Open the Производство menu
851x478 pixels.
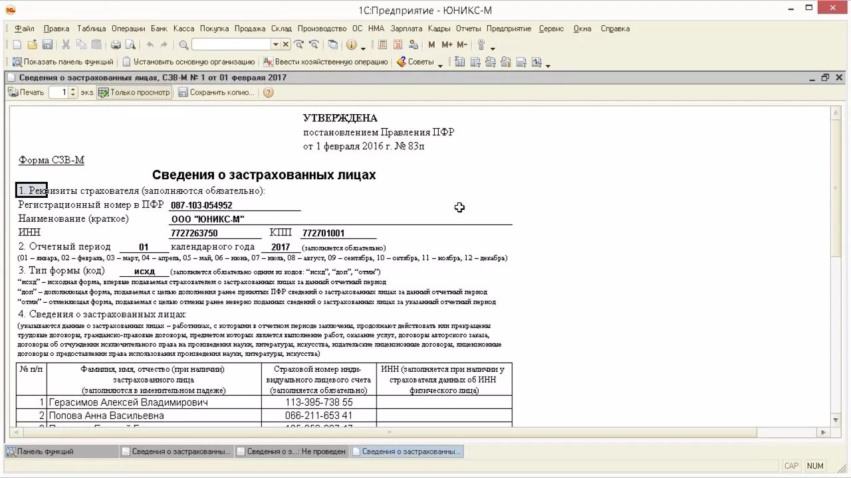pyautogui.click(x=322, y=29)
